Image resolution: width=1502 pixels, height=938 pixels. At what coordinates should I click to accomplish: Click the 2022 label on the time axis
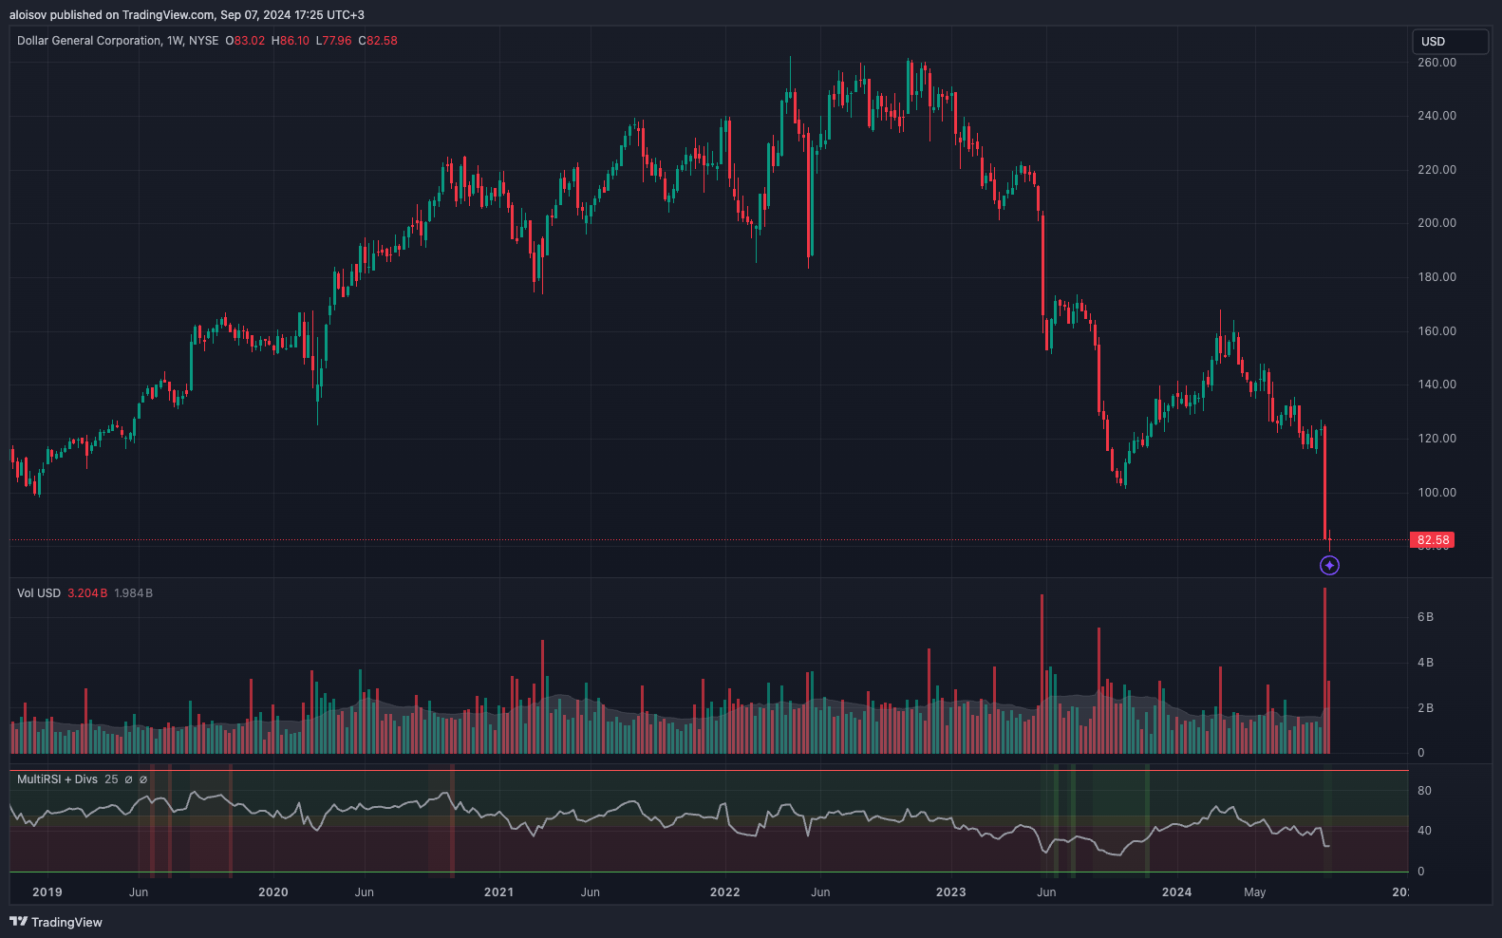coord(725,892)
